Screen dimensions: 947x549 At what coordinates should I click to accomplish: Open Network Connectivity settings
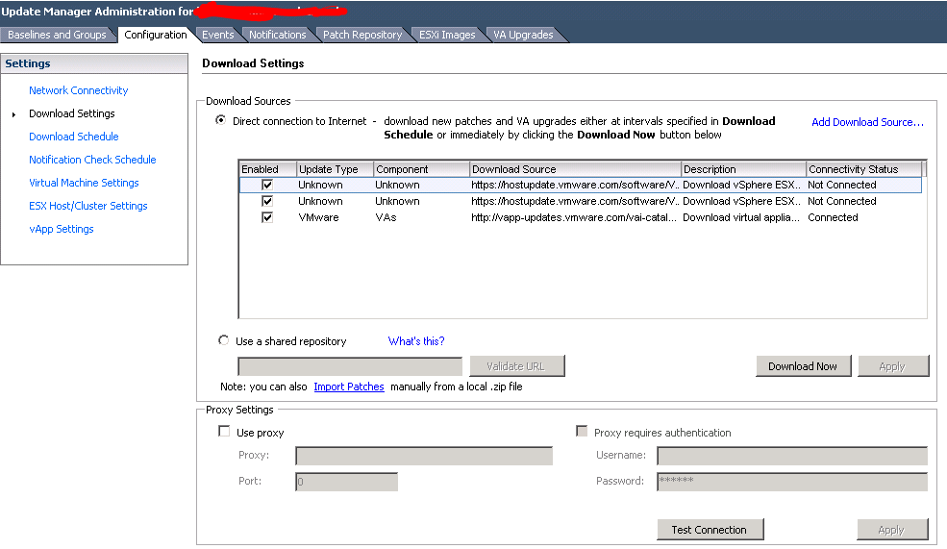pos(78,90)
